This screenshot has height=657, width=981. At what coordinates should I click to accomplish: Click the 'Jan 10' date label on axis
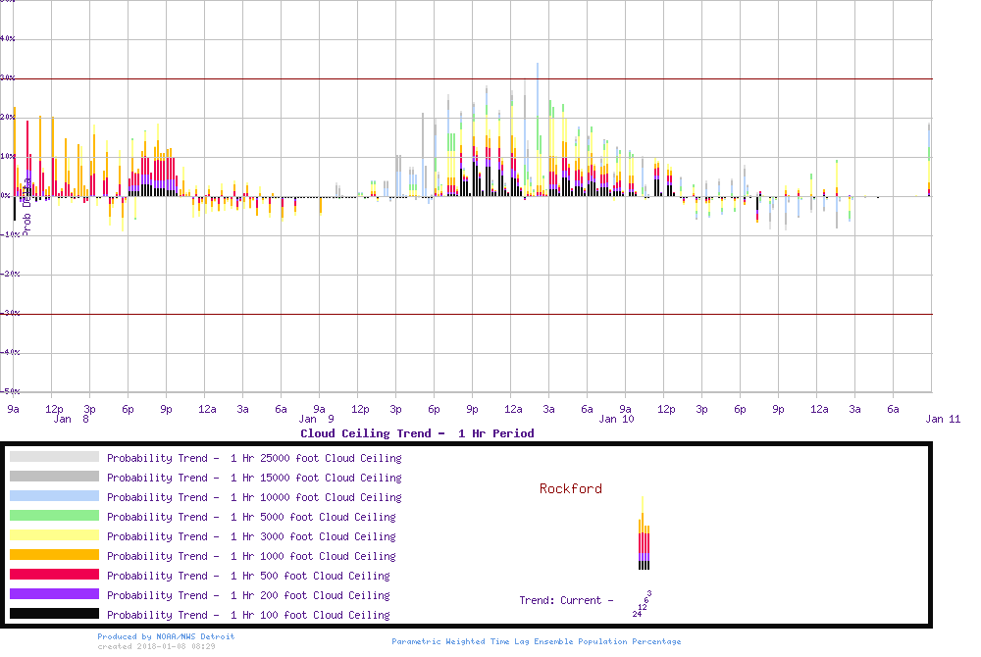pyautogui.click(x=616, y=419)
